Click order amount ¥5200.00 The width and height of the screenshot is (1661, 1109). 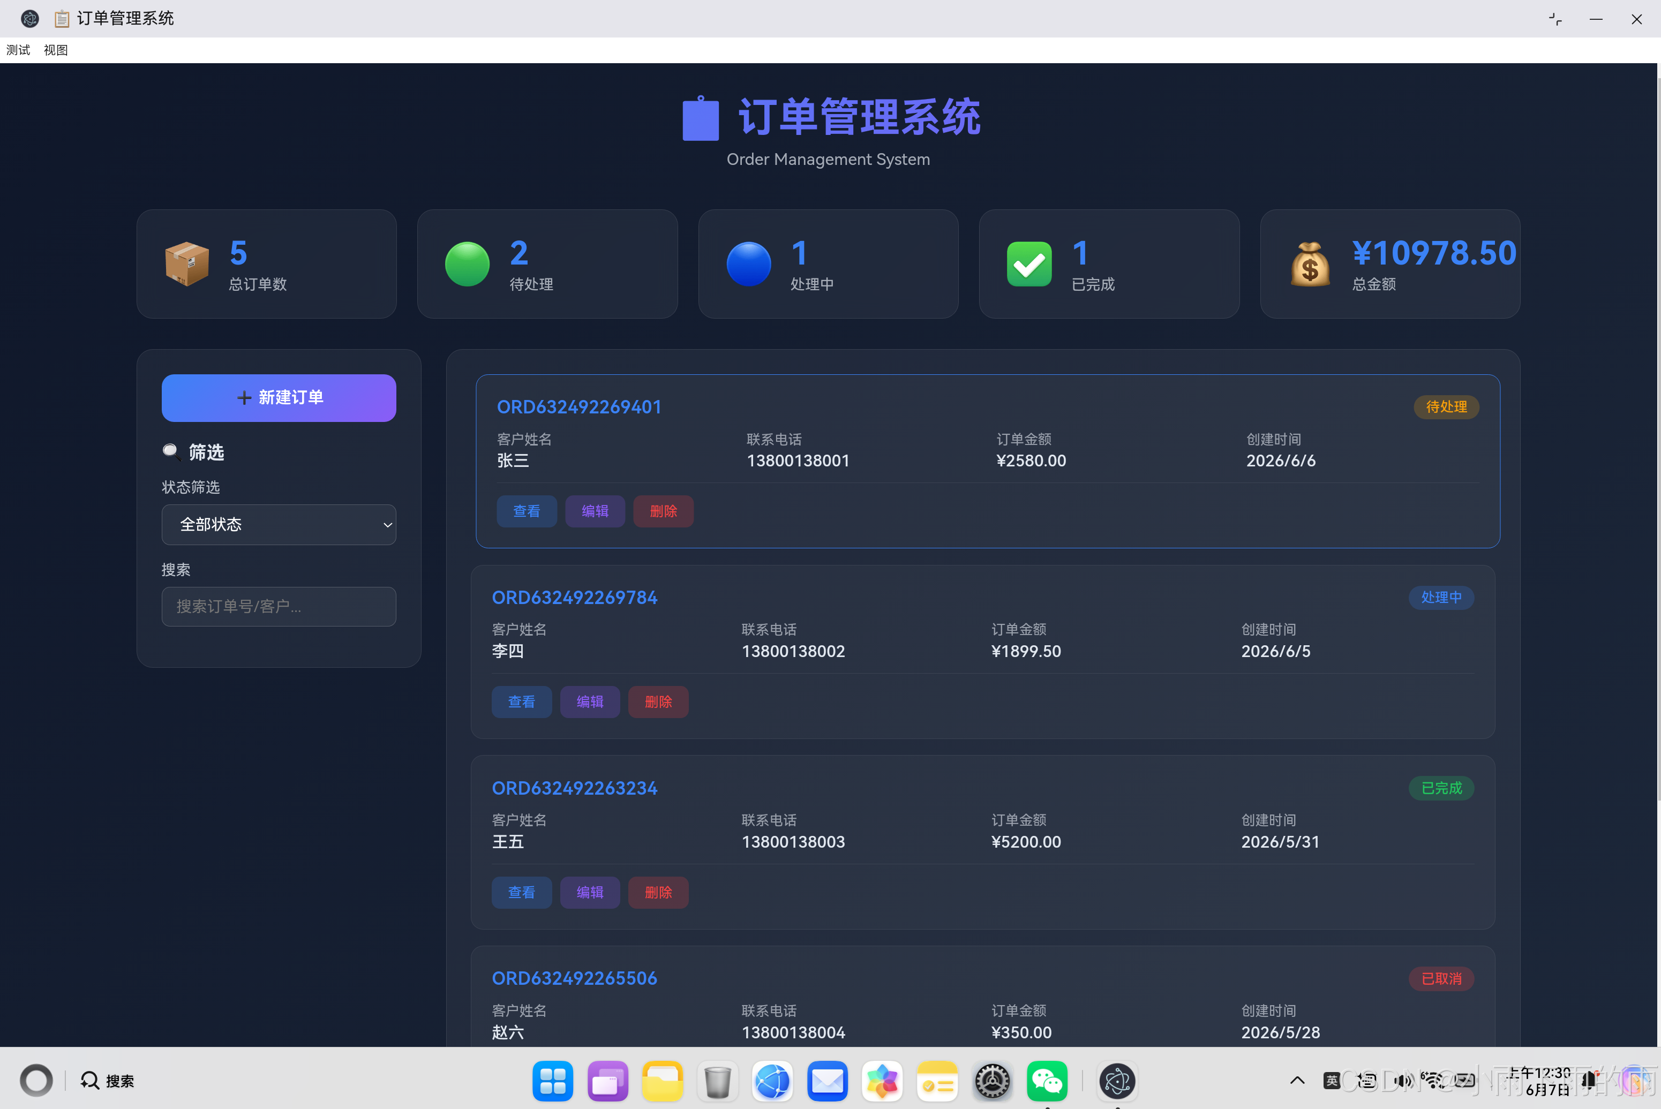coord(1026,842)
